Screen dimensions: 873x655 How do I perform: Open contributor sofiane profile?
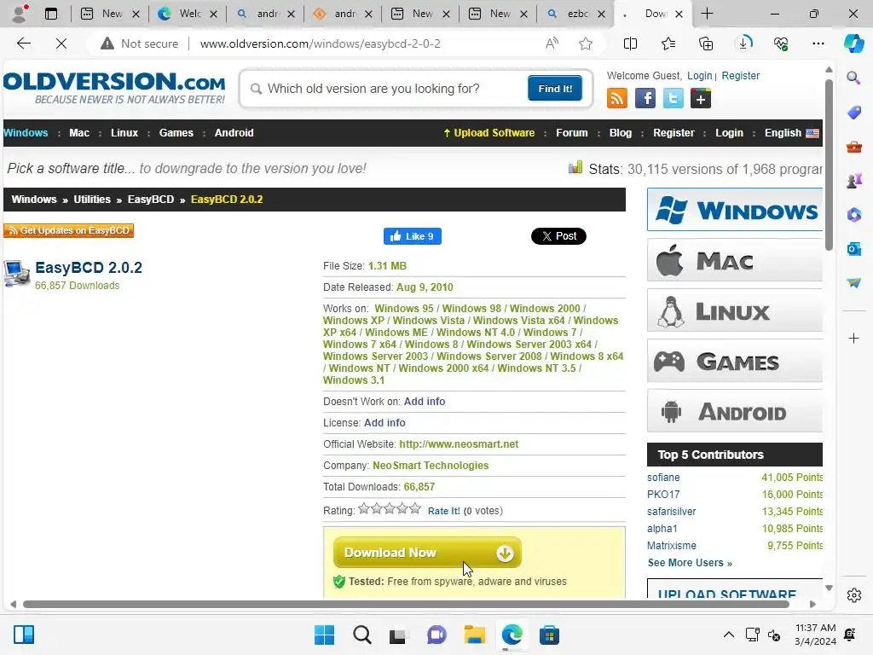663,478
